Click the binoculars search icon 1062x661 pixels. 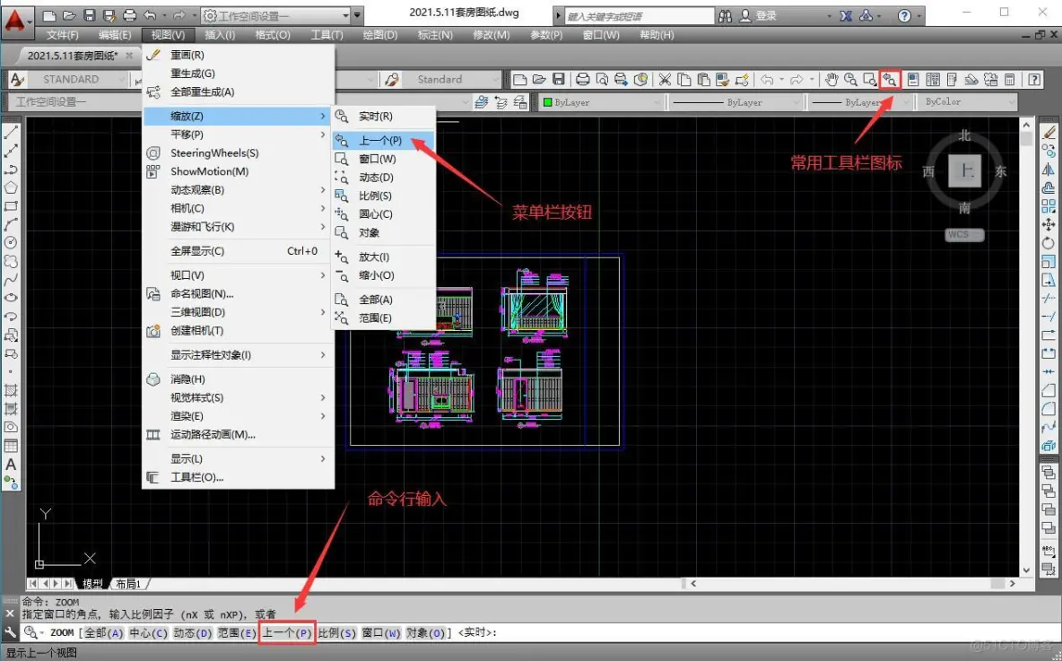pos(726,15)
